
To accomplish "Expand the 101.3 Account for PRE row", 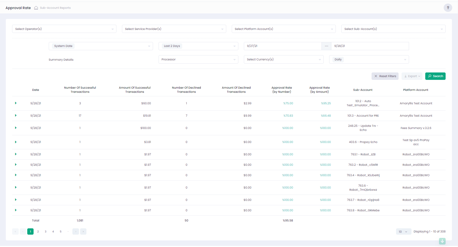I will pyautogui.click(x=16, y=116).
